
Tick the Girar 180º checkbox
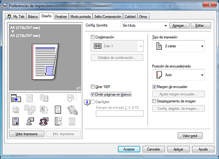coord(92,87)
